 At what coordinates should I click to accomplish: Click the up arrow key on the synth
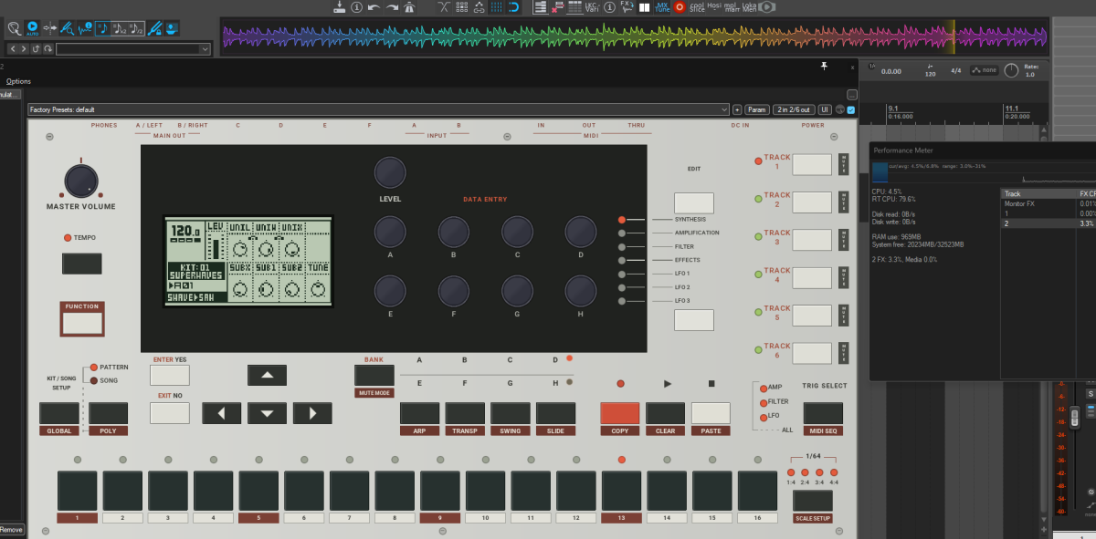click(x=268, y=375)
